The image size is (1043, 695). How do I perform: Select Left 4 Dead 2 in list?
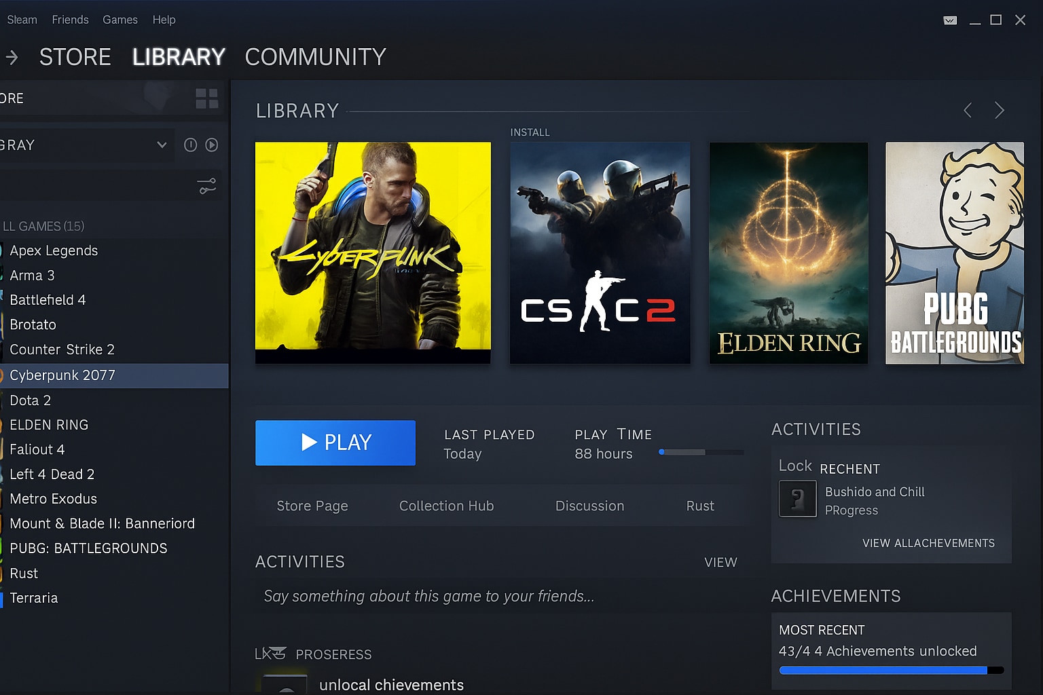click(114, 474)
